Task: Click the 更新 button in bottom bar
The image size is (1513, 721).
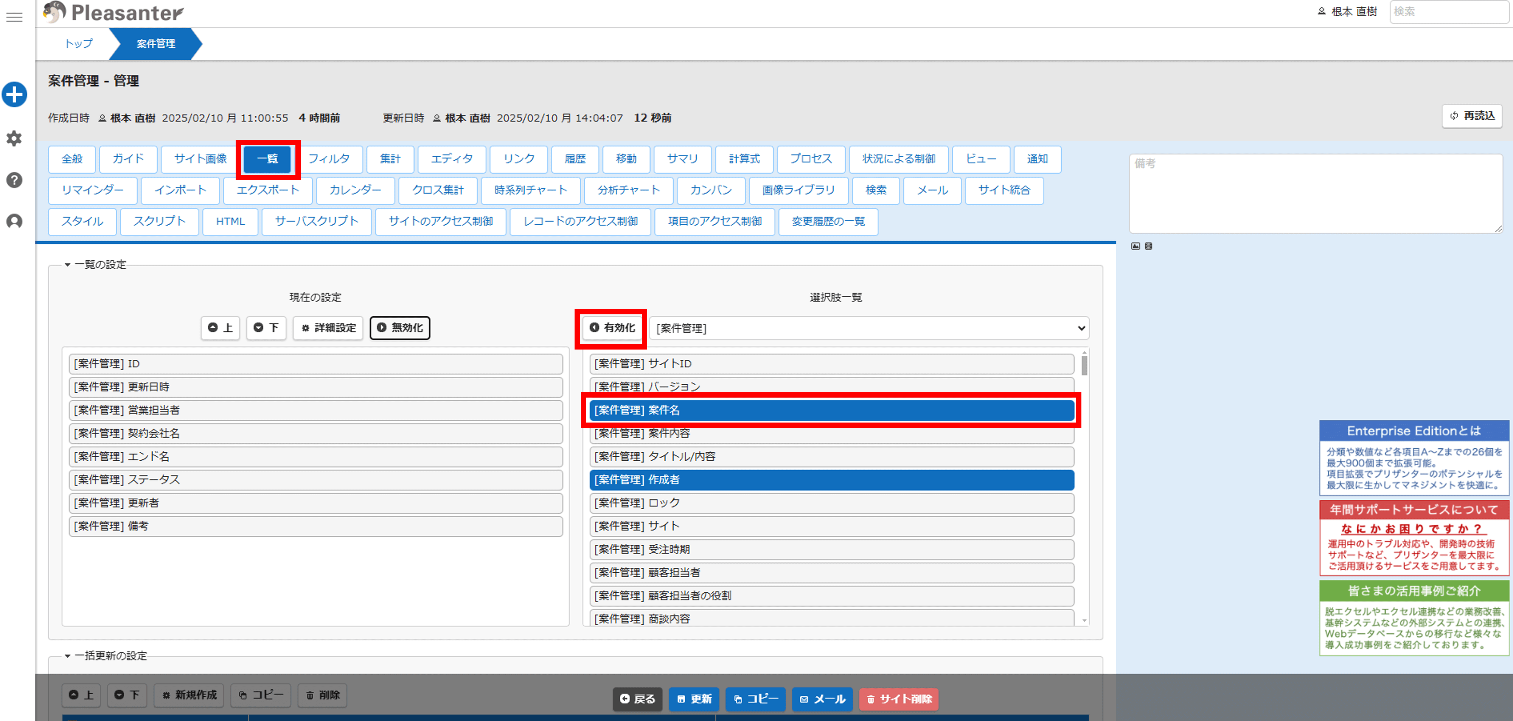Action: [694, 699]
